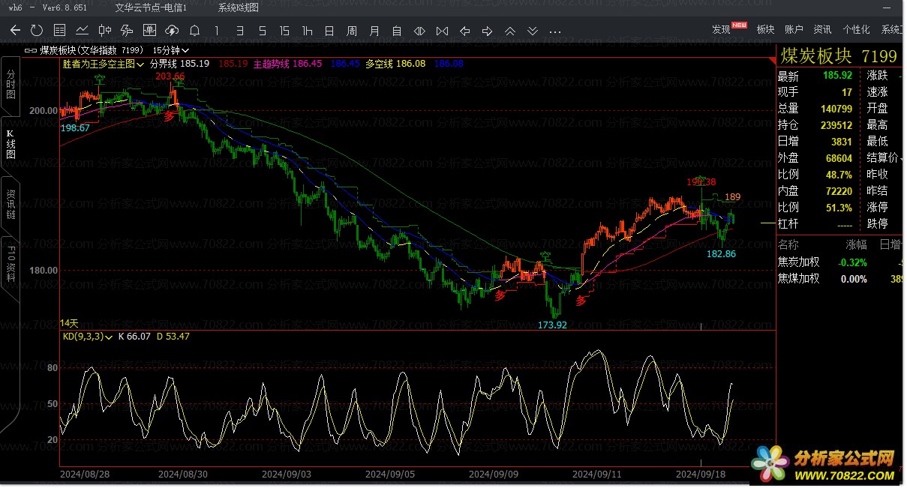Click the 焦煤加权 row
The height and width of the screenshot is (488, 907).
point(840,279)
